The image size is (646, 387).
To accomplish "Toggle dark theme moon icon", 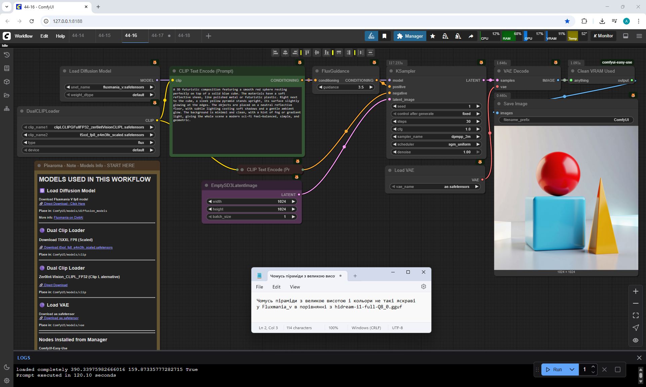I will point(7,367).
